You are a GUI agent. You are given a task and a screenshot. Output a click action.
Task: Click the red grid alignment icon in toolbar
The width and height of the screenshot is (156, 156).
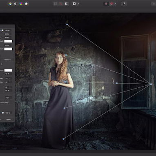click(106, 4)
